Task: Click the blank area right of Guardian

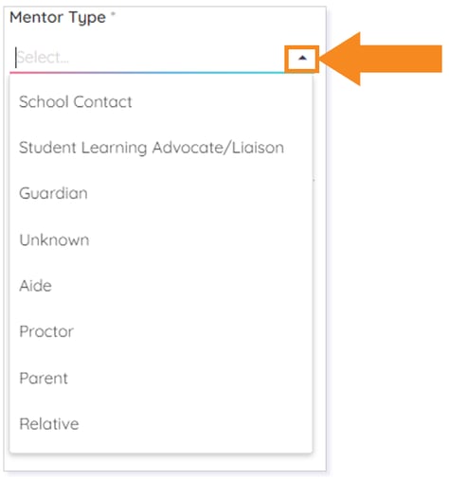Action: click(x=199, y=193)
